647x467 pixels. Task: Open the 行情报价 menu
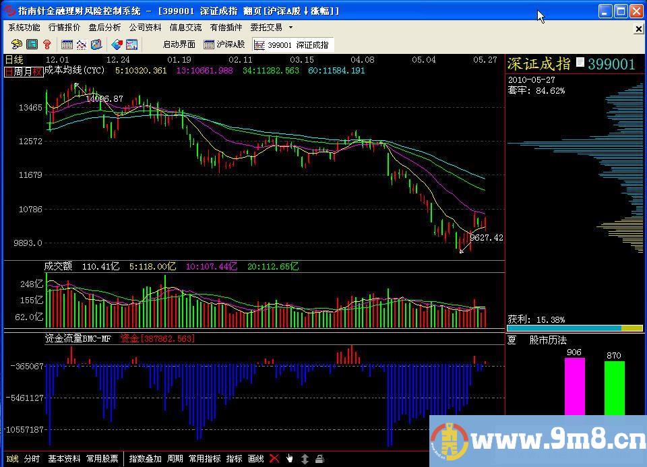pos(65,28)
